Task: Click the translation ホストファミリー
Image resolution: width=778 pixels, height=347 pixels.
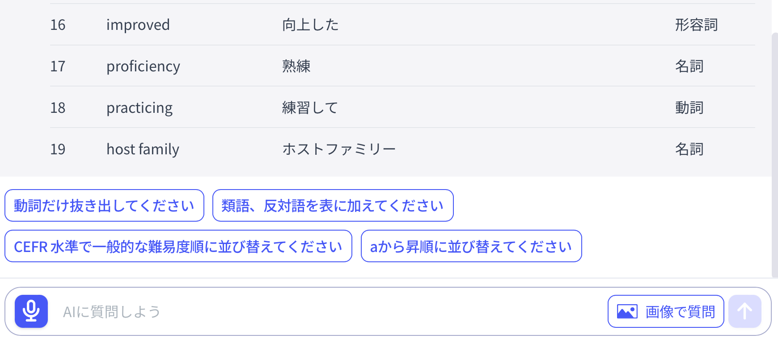Action: coord(338,149)
